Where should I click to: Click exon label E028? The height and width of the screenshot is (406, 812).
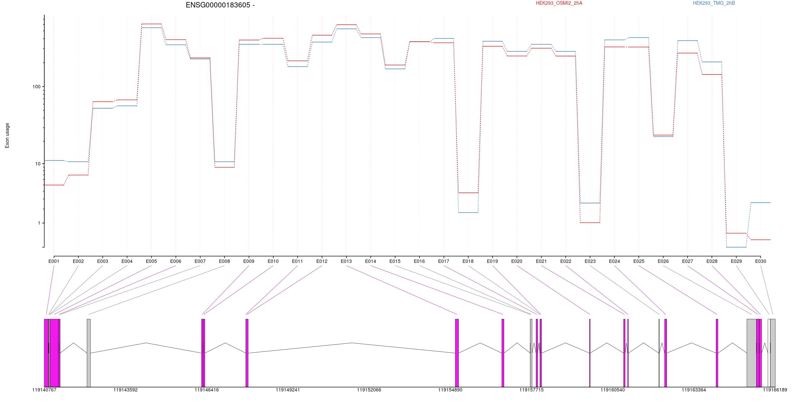pyautogui.click(x=712, y=261)
